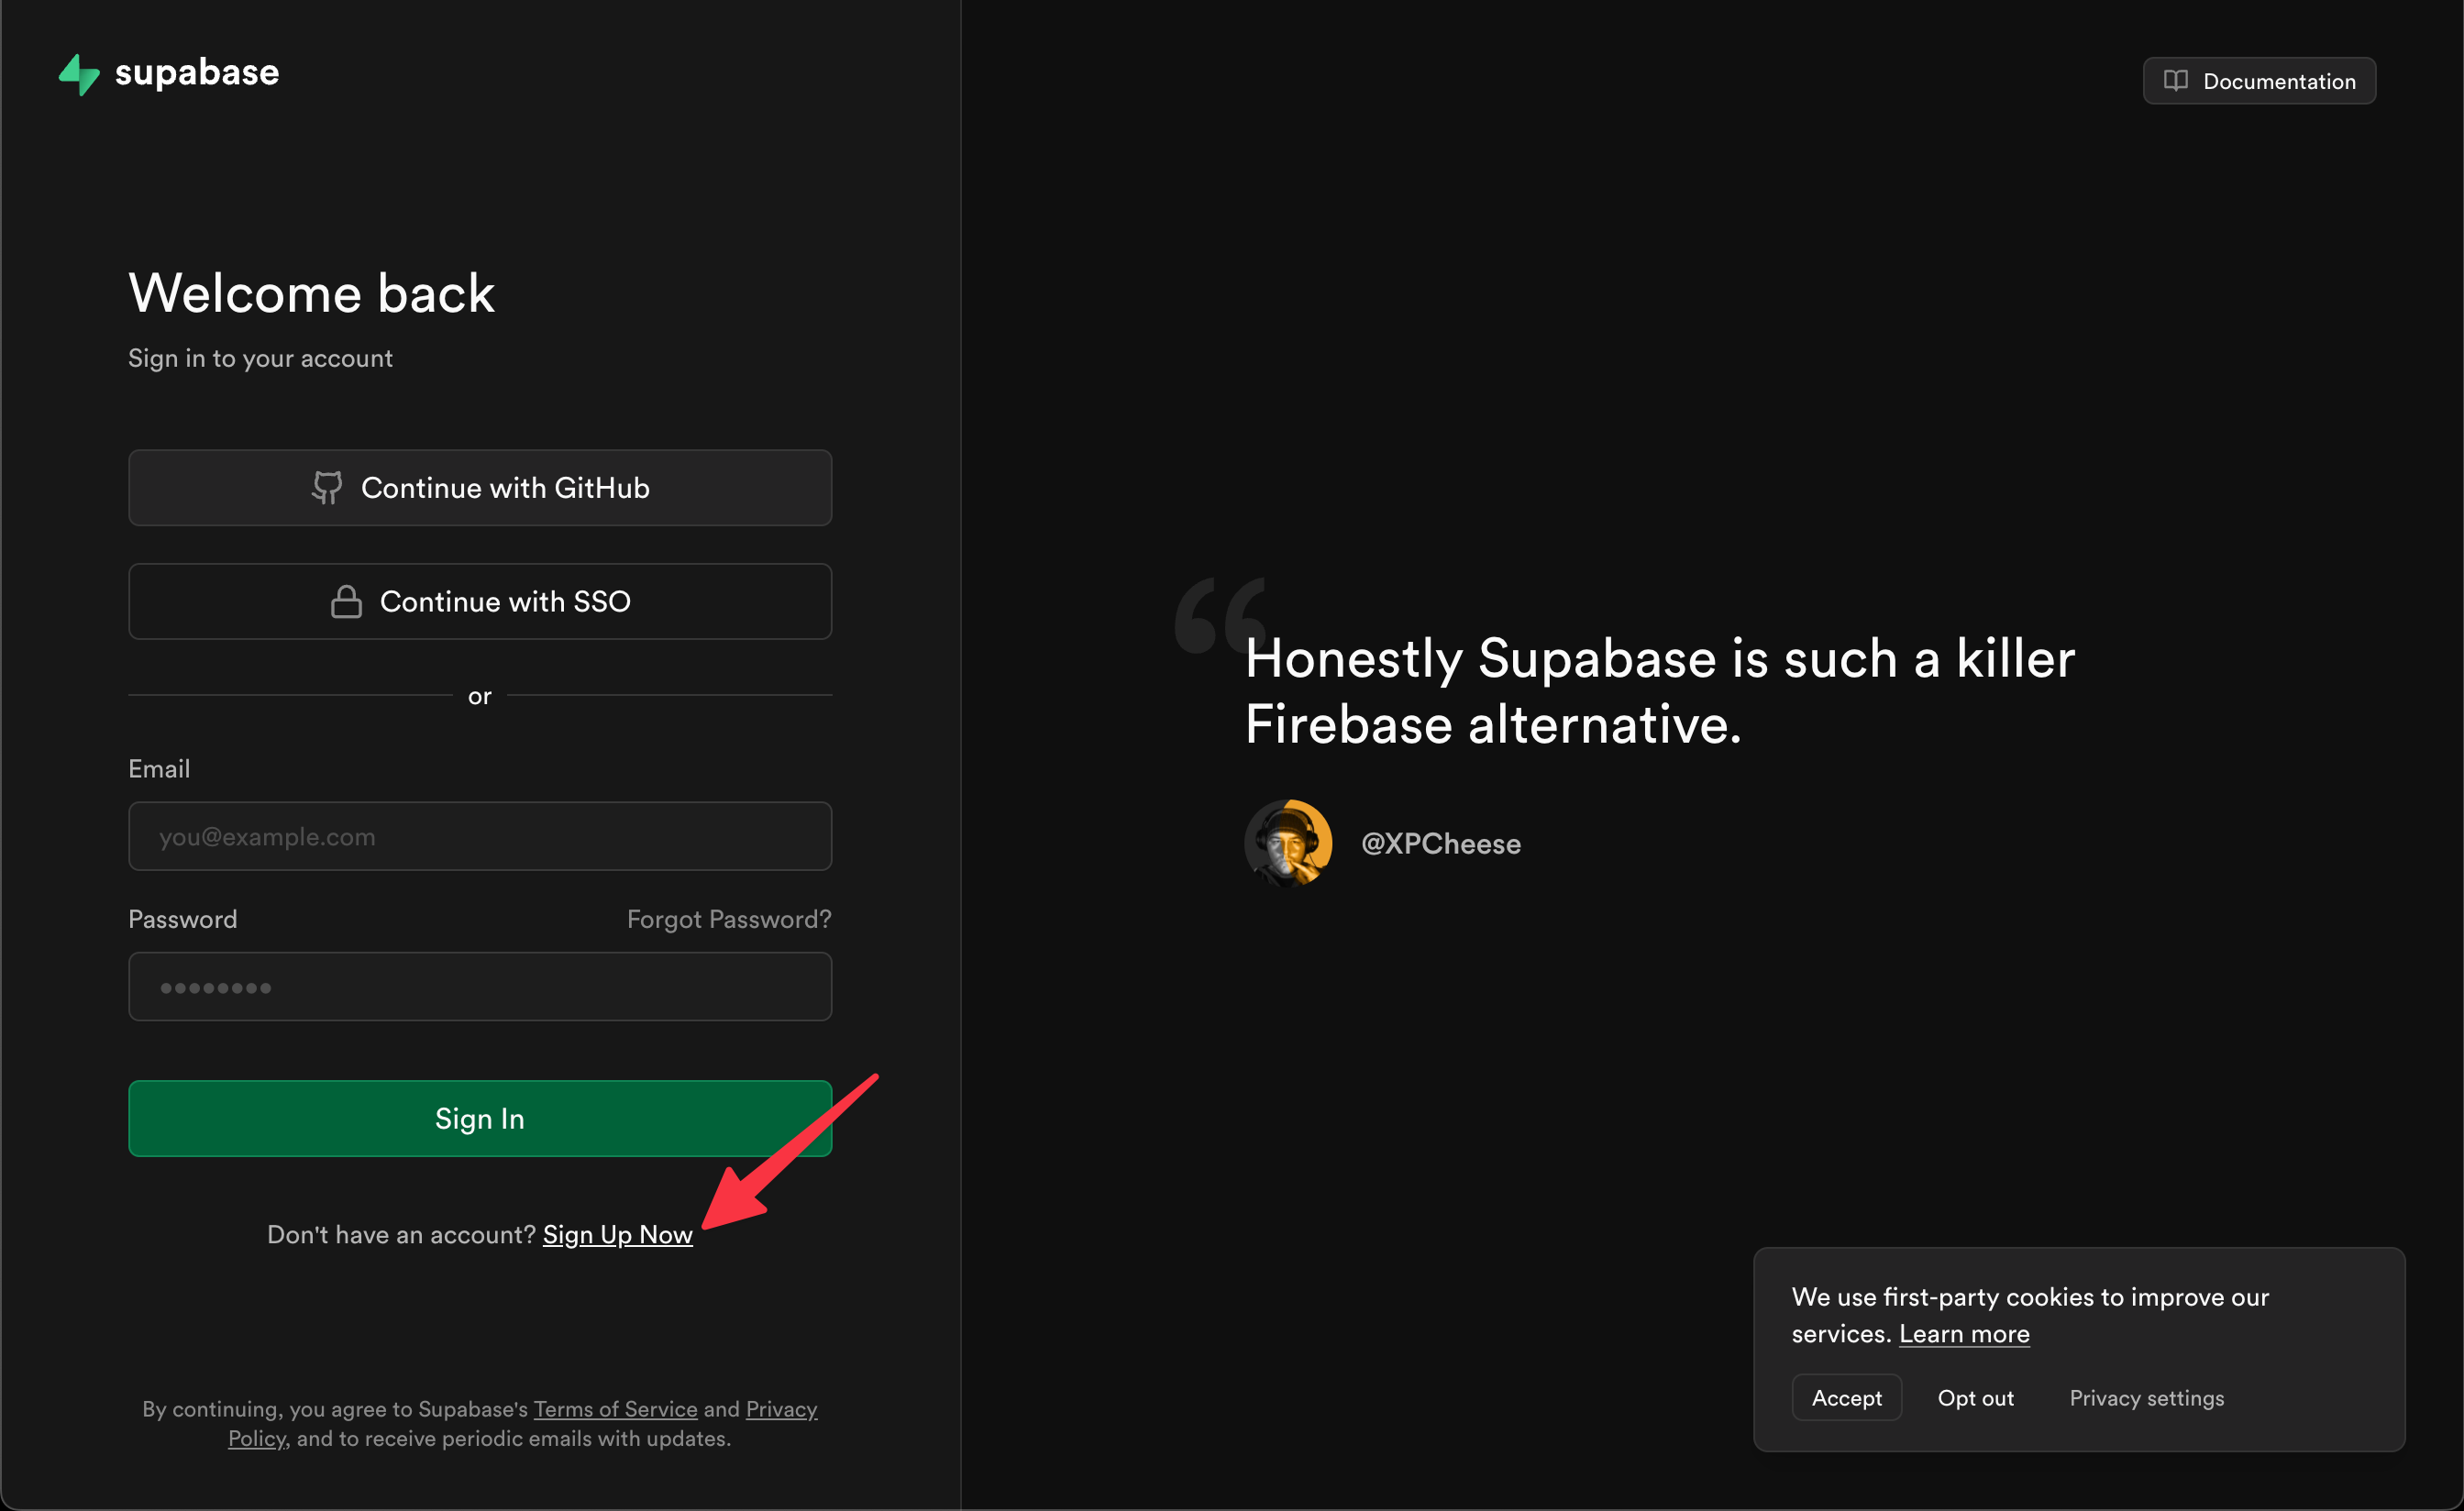Open the Privacy Policy link
Viewport: 2464px width, 1511px height.
click(x=782, y=1409)
